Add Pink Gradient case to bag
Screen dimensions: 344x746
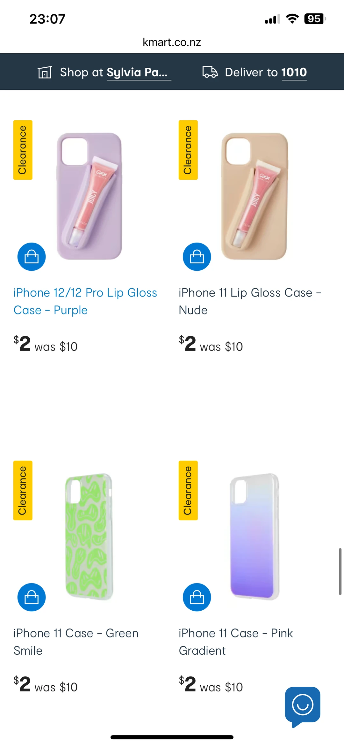[x=197, y=597]
